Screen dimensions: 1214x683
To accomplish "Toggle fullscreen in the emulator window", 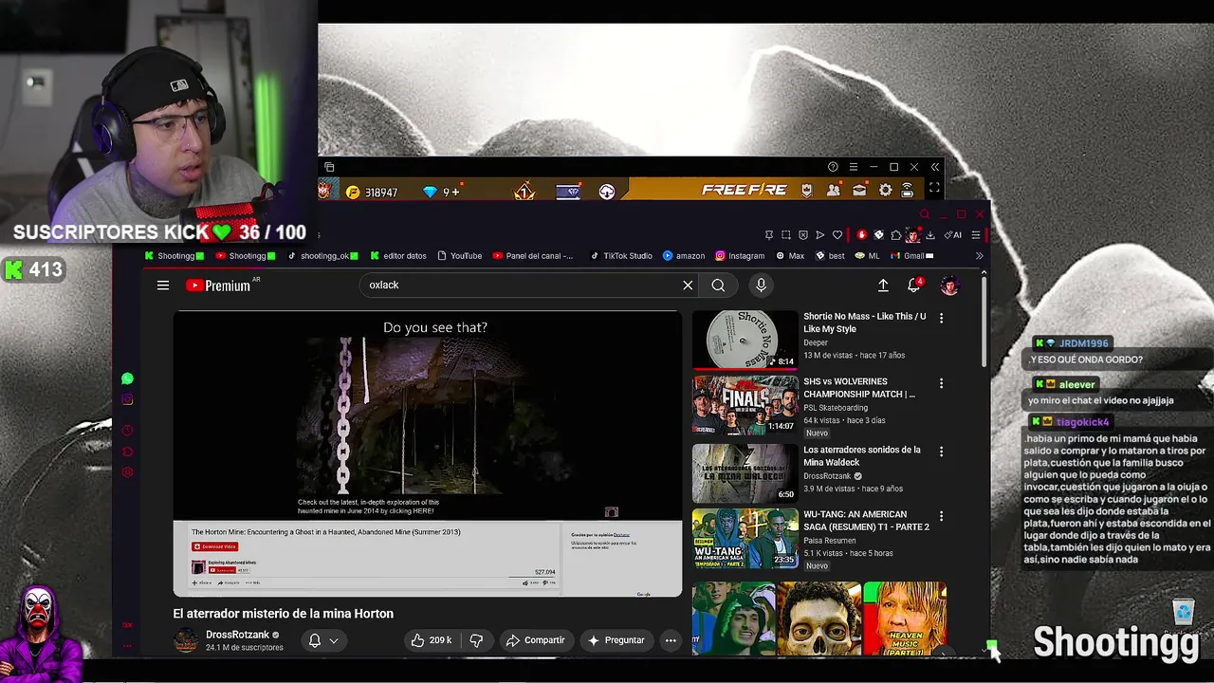I will (934, 187).
